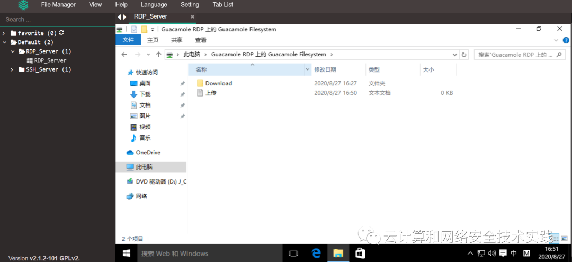Open the 查看 ribbon tab

(x=201, y=40)
